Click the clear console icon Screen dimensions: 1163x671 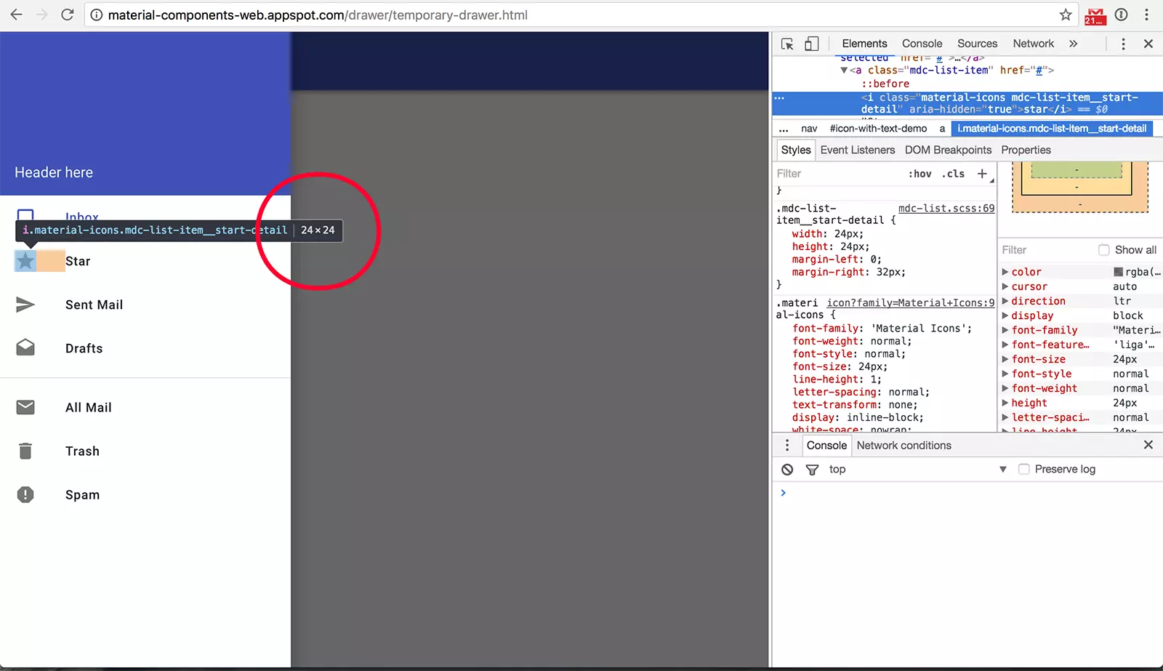click(x=787, y=470)
